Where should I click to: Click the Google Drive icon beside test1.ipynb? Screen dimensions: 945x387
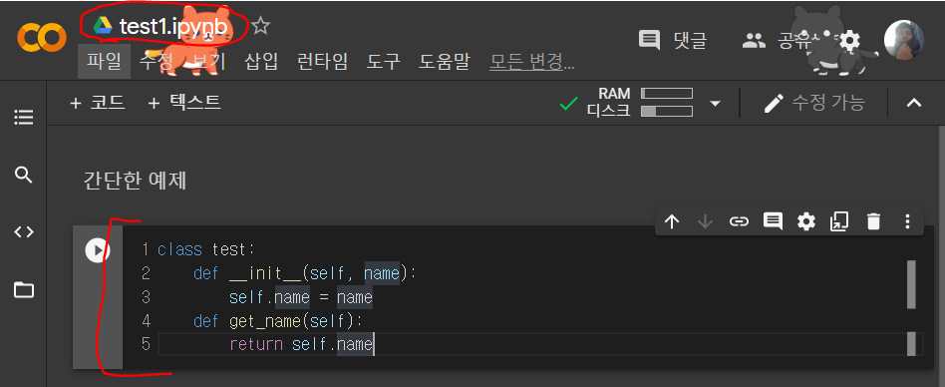103,26
